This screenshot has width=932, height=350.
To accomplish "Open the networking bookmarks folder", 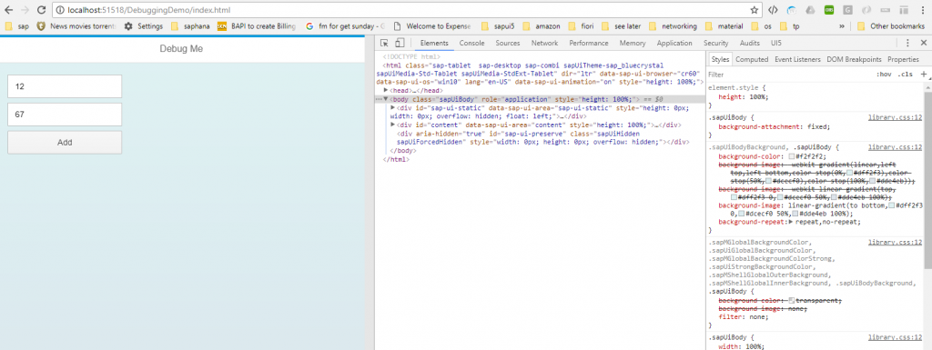I will tap(673, 26).
